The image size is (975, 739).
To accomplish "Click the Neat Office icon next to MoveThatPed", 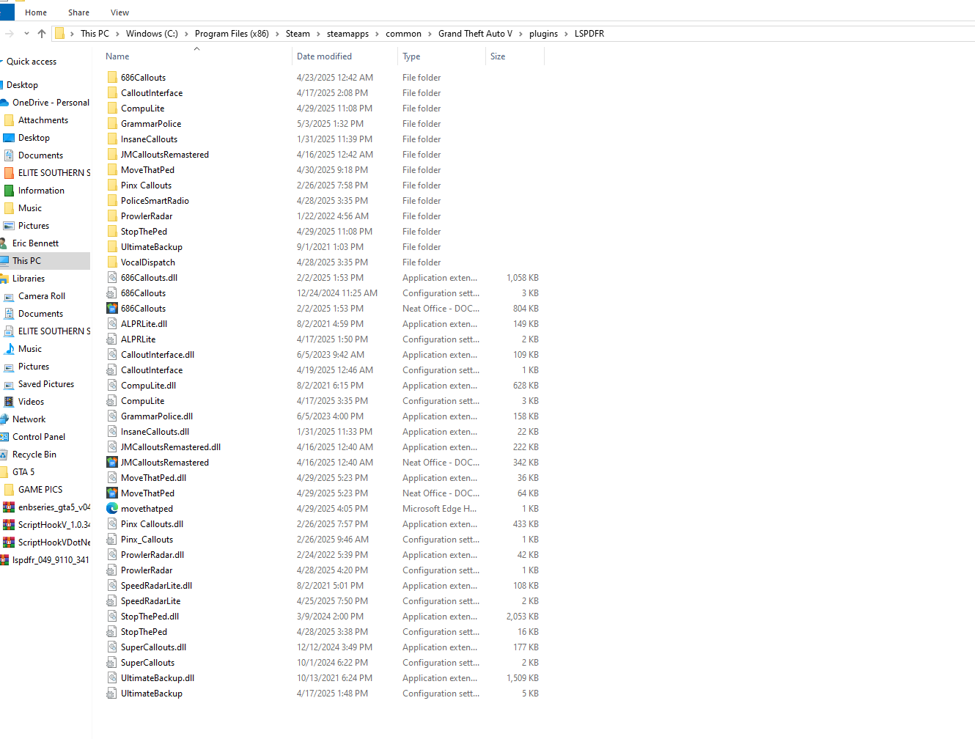I will (x=112, y=493).
